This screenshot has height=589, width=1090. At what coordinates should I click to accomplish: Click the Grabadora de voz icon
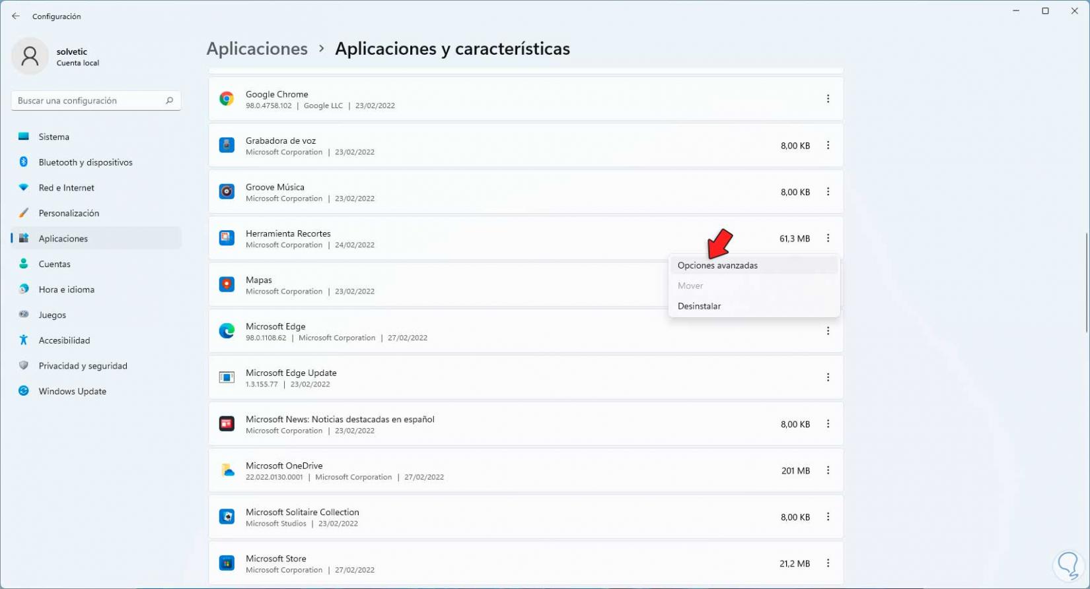pos(227,145)
